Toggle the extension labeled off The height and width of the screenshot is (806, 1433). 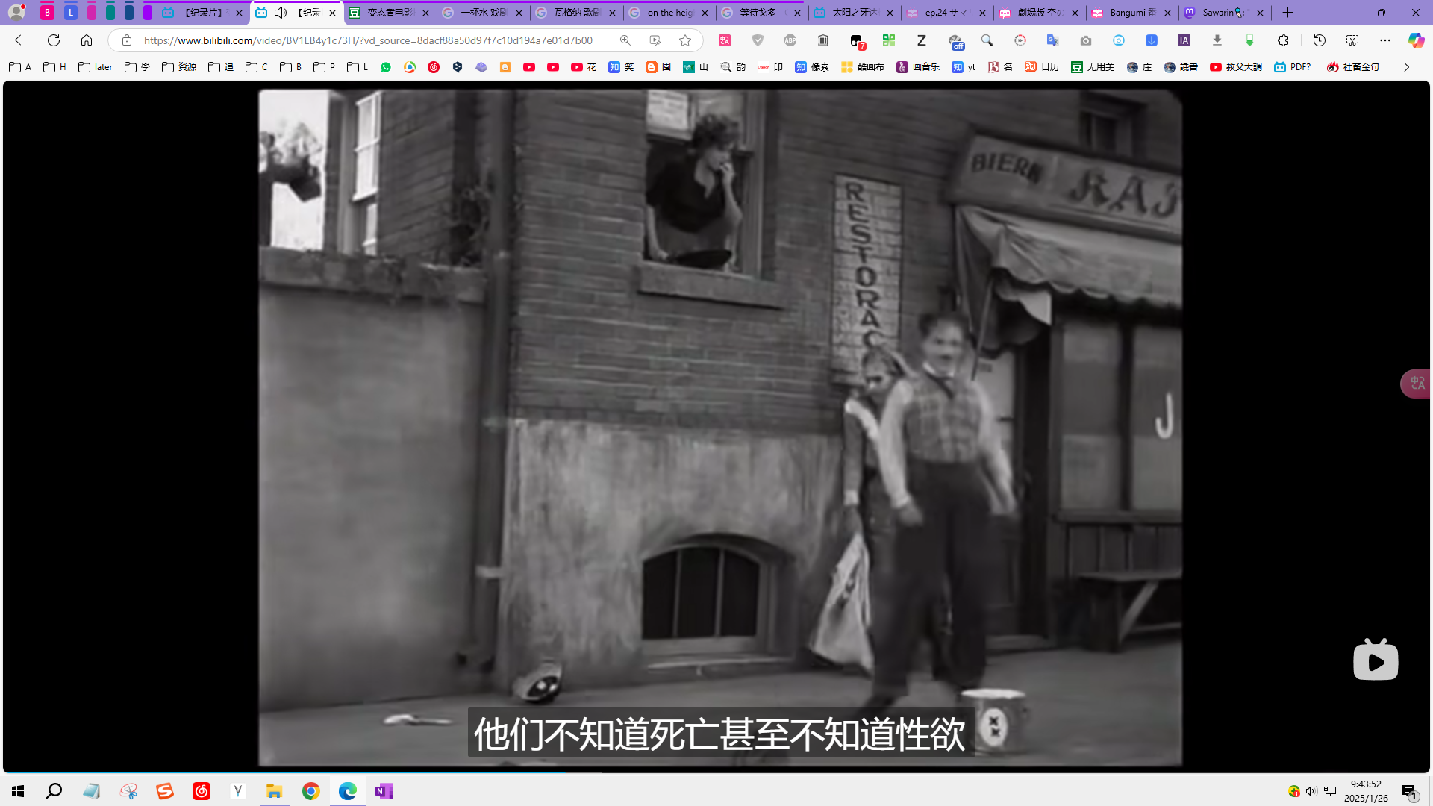[955, 41]
